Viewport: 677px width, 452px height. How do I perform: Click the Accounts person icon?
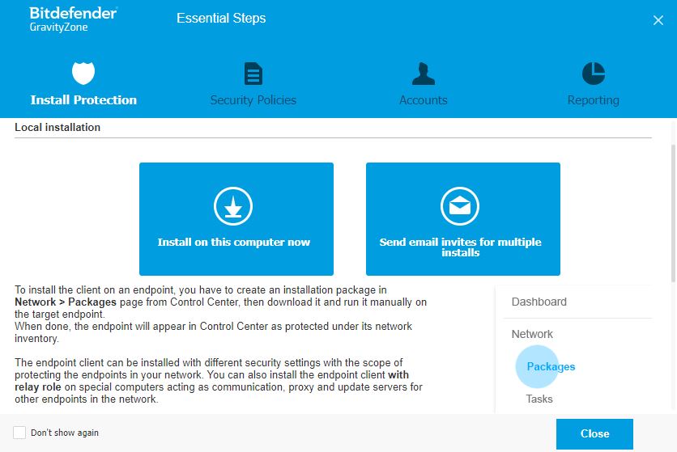pyautogui.click(x=423, y=74)
